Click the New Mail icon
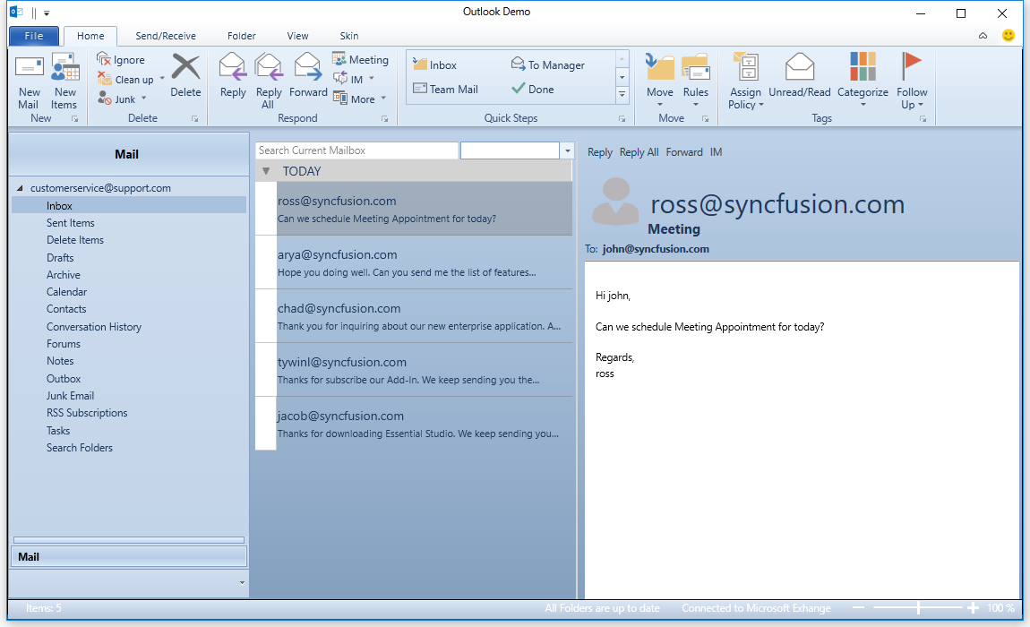Image resolution: width=1030 pixels, height=627 pixels. coord(30,68)
